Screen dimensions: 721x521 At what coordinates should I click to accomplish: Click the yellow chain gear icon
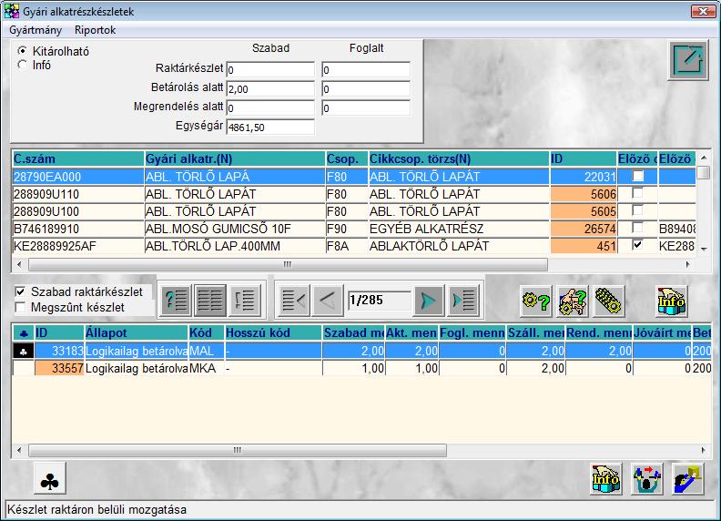click(608, 301)
